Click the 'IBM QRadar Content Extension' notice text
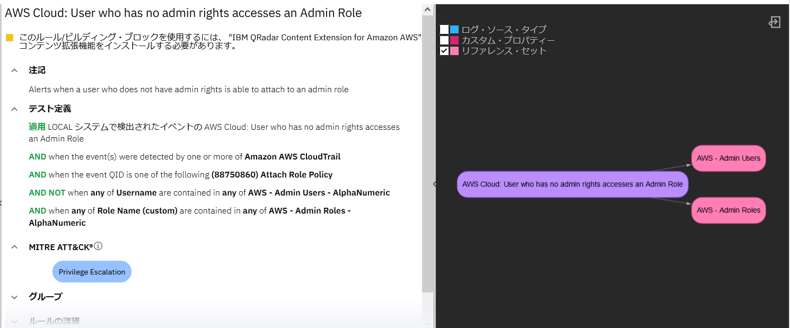 click(x=325, y=38)
